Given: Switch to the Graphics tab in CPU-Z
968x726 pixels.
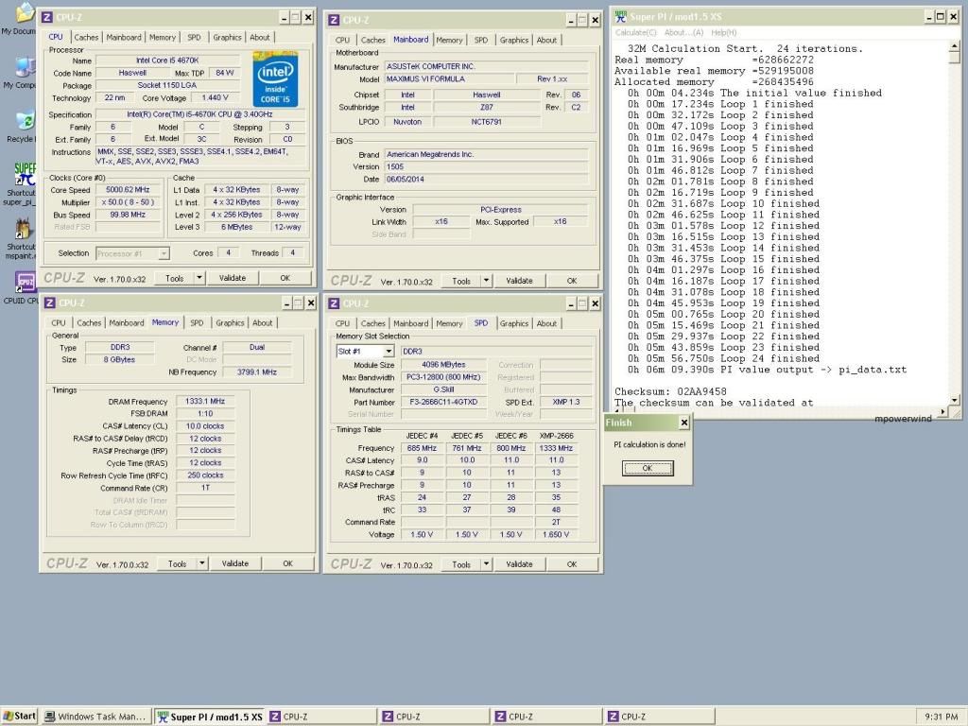Looking at the screenshot, I should (x=226, y=37).
